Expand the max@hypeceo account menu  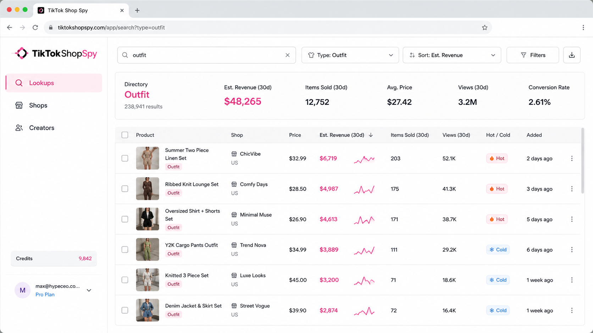point(89,291)
